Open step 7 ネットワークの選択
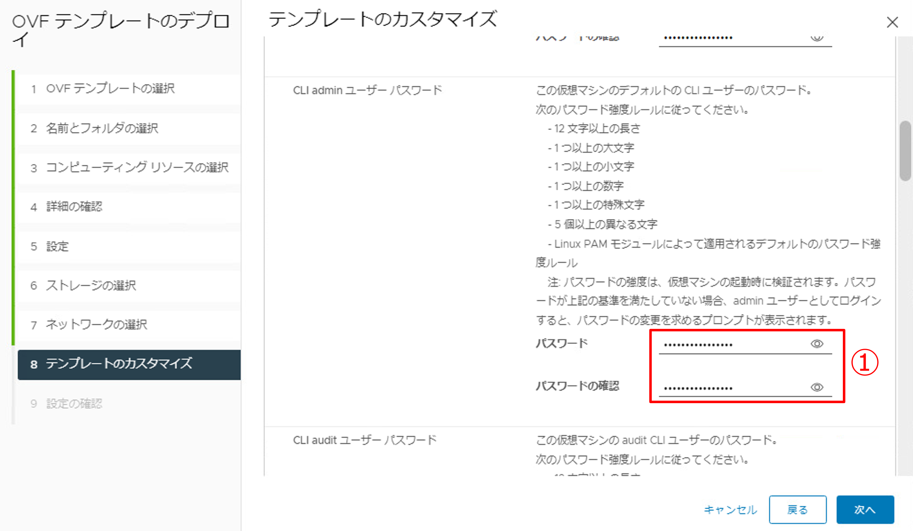The height and width of the screenshot is (531, 913). [x=96, y=324]
